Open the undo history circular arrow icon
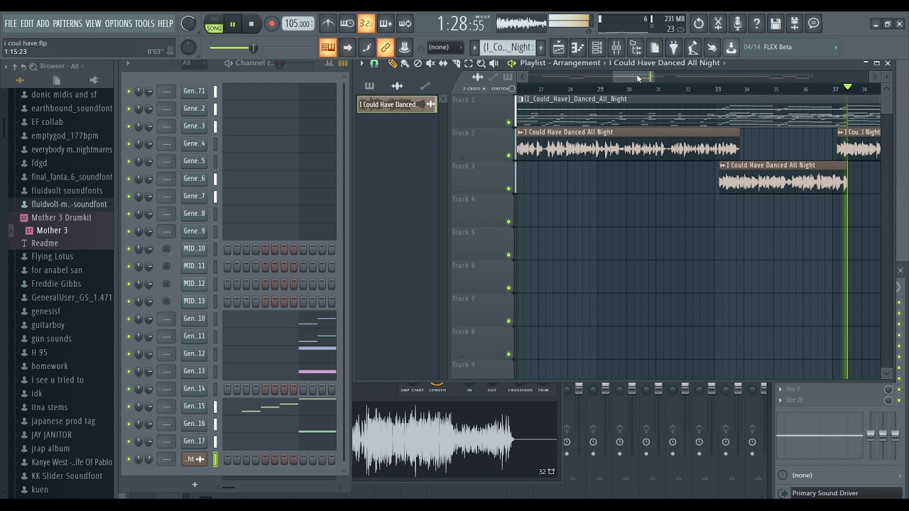 699,23
